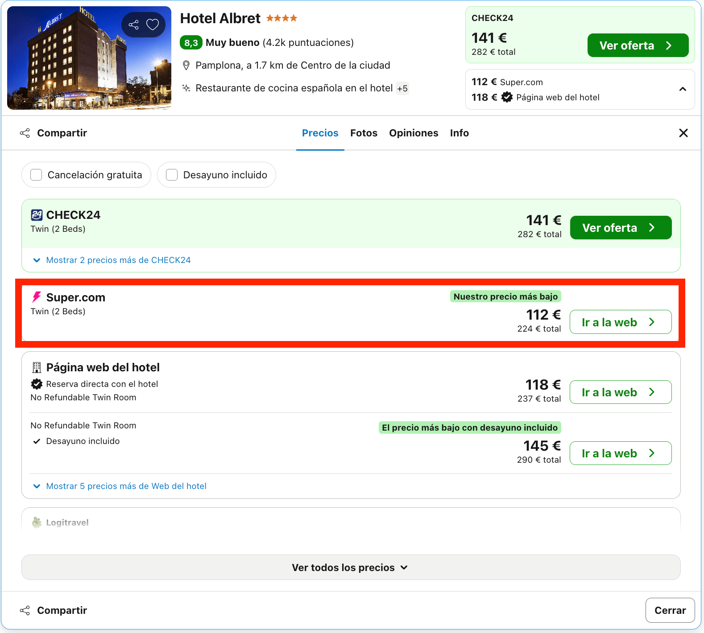Click the location pin icon near Pamplona
Viewport: 704px width, 633px height.
click(x=186, y=66)
